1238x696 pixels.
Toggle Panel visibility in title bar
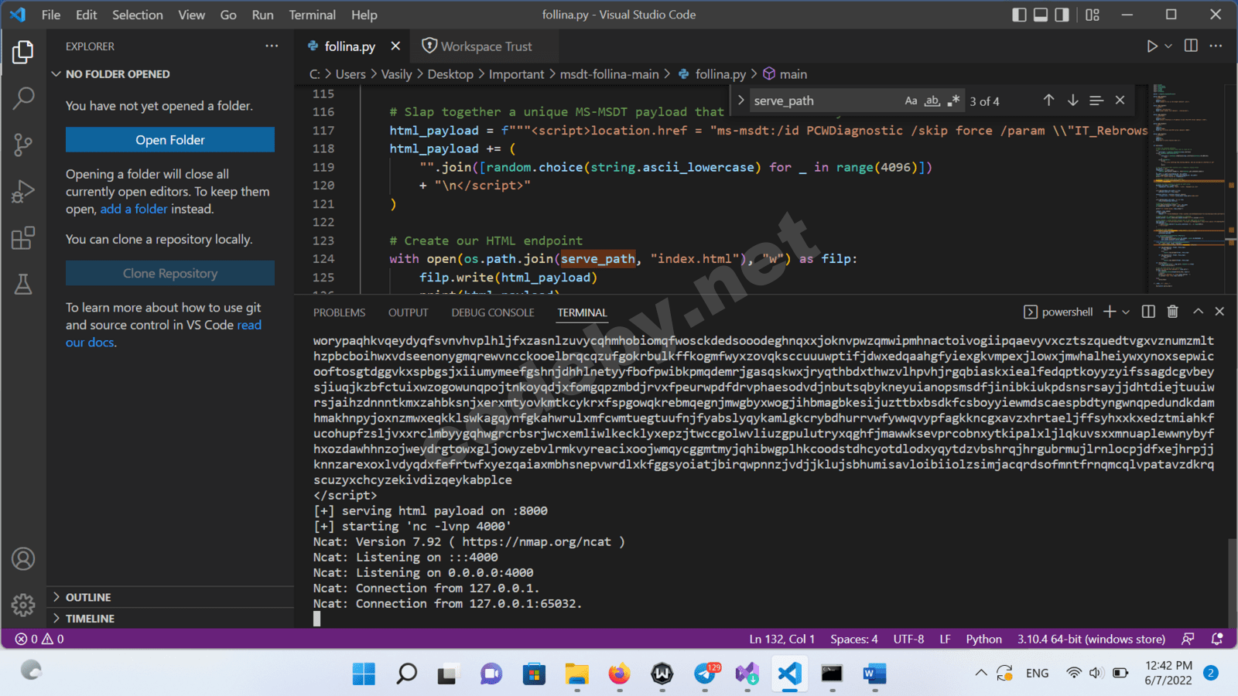point(1041,15)
